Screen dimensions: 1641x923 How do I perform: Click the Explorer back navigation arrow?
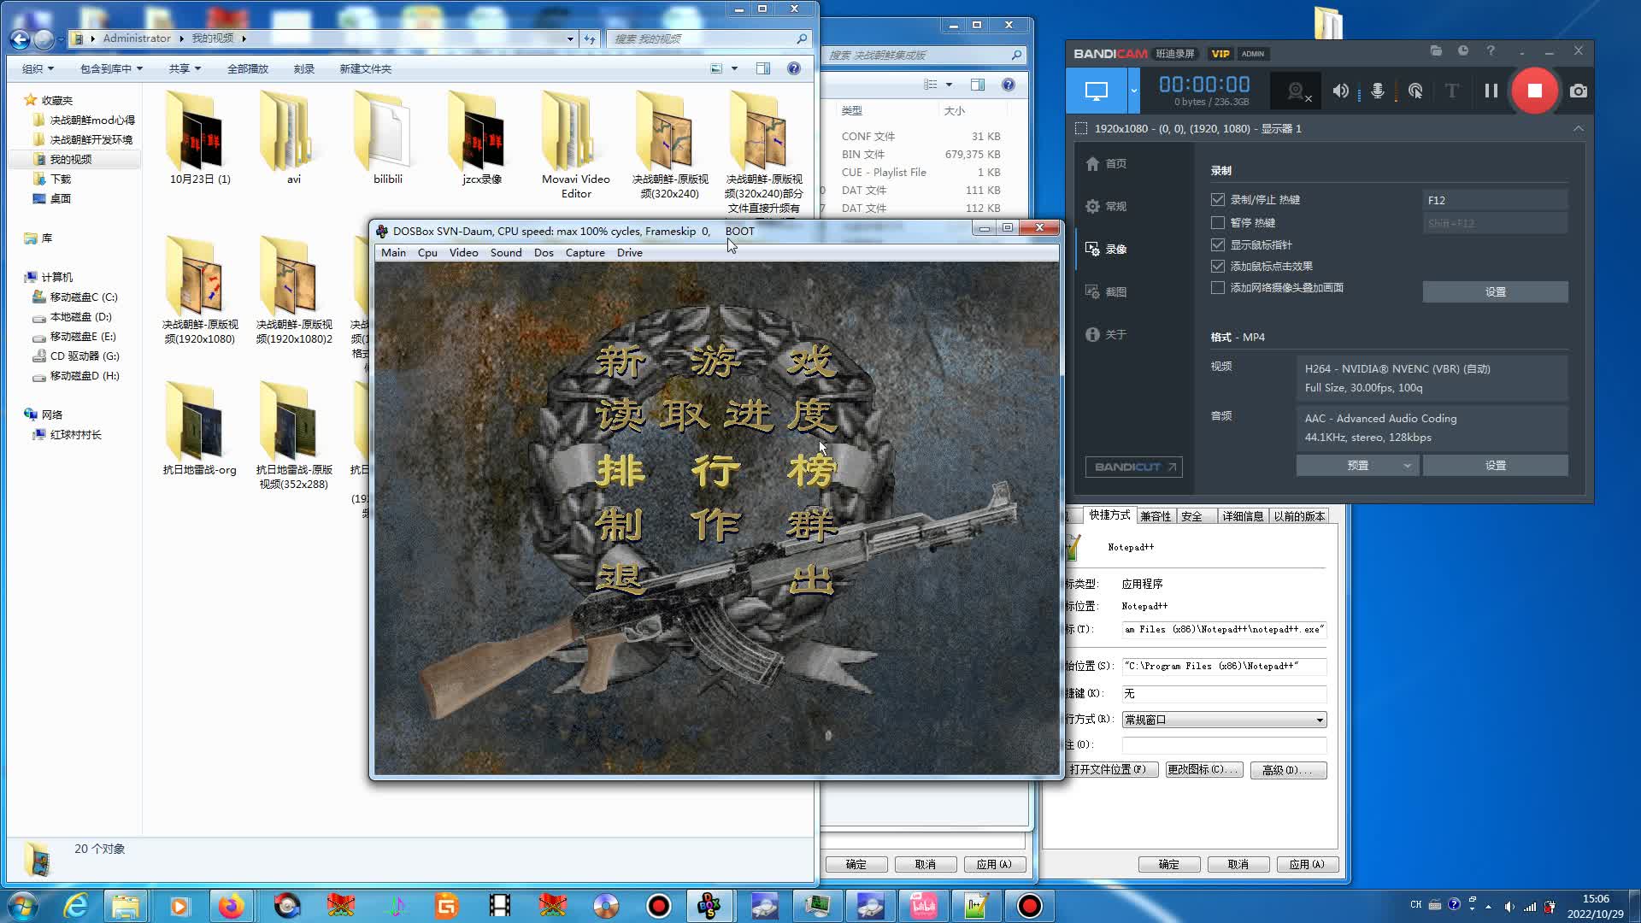pyautogui.click(x=20, y=38)
